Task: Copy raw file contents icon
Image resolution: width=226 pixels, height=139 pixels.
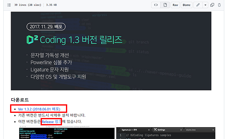Action: click(212, 5)
